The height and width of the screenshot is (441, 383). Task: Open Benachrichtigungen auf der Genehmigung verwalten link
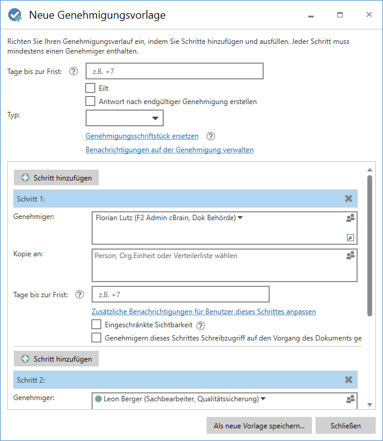point(170,150)
